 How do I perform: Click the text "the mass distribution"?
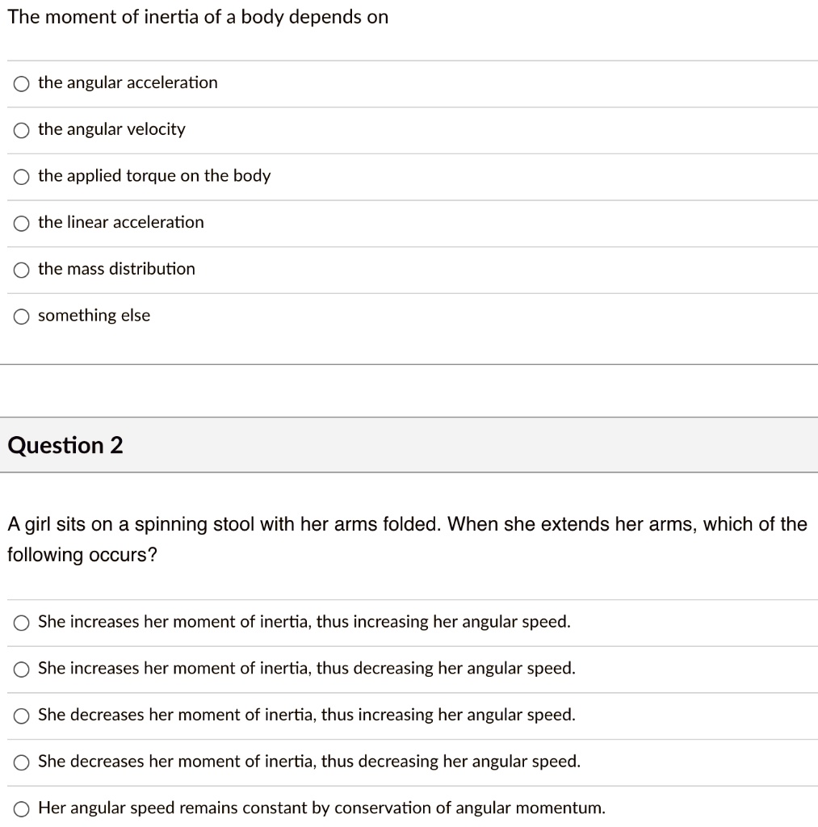click(x=117, y=270)
